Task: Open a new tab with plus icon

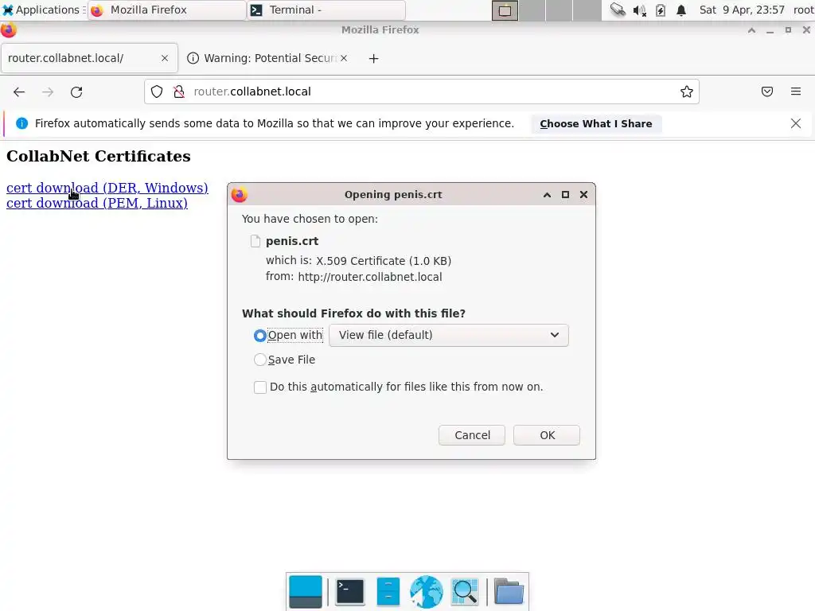Action: point(374,59)
